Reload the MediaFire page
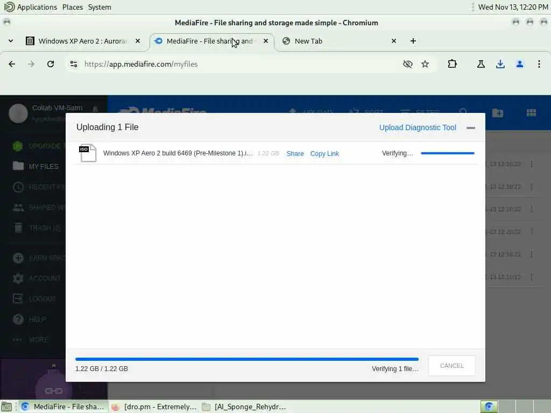Screen dimensions: 551x413 tap(51, 64)
